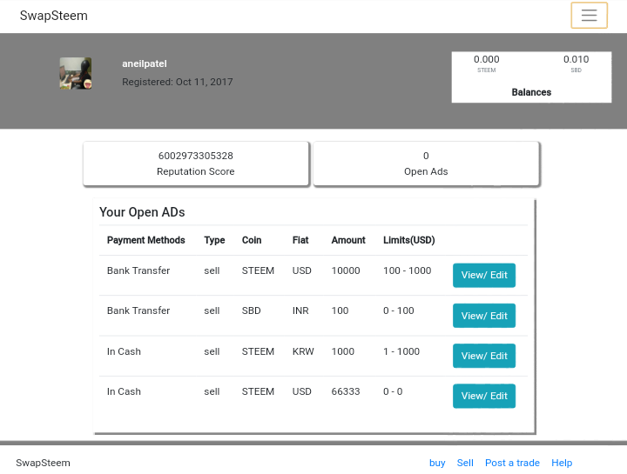Select the aneilpatel username
Screen dimensions: 627x474
coord(145,63)
